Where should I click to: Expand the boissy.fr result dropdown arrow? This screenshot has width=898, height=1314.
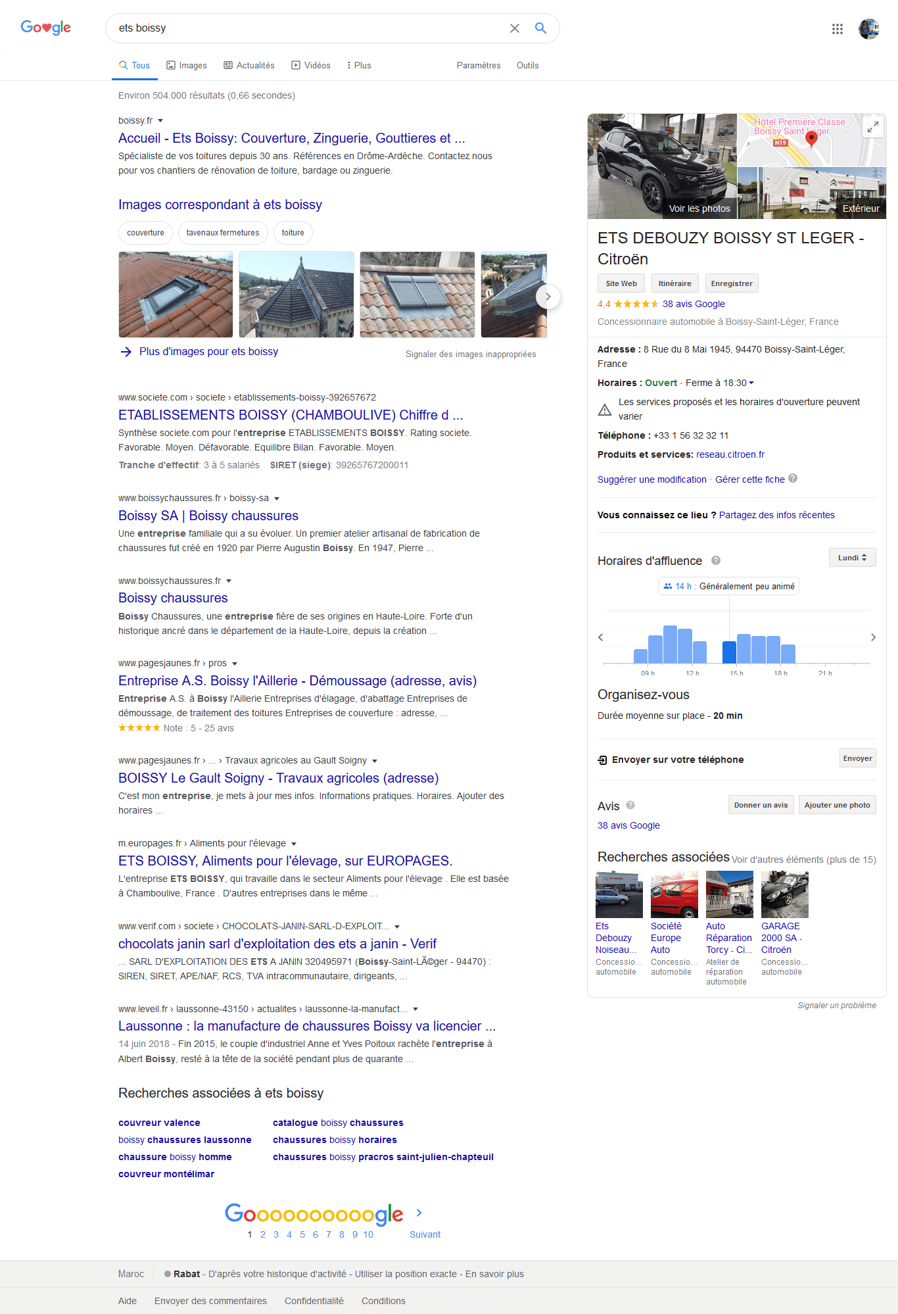[x=160, y=121]
